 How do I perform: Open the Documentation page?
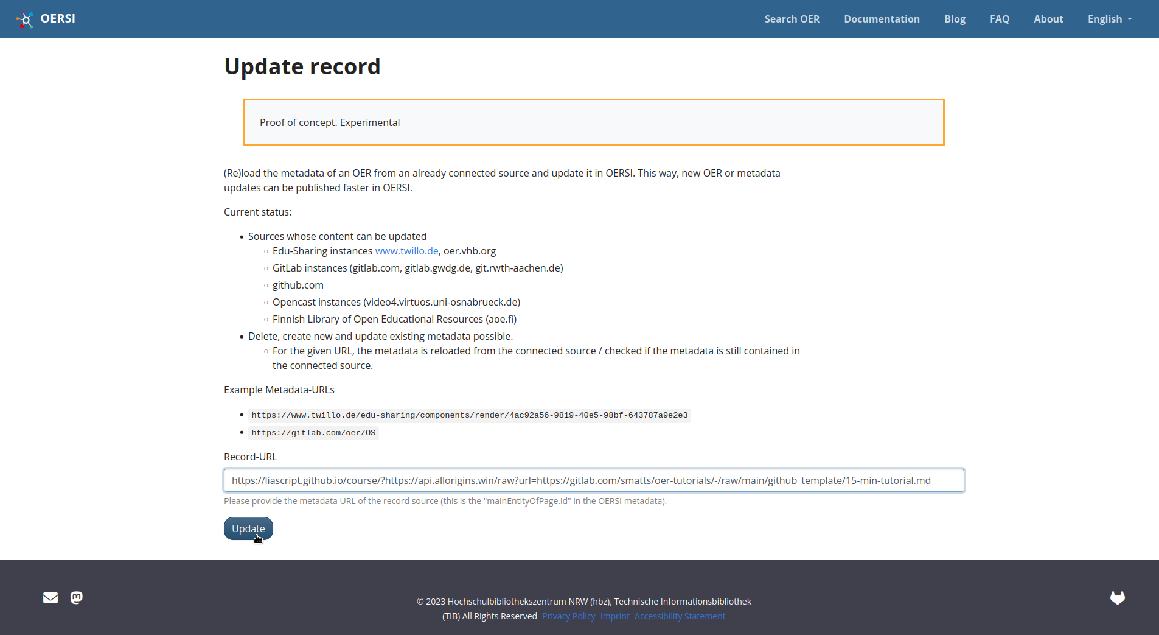pos(882,19)
